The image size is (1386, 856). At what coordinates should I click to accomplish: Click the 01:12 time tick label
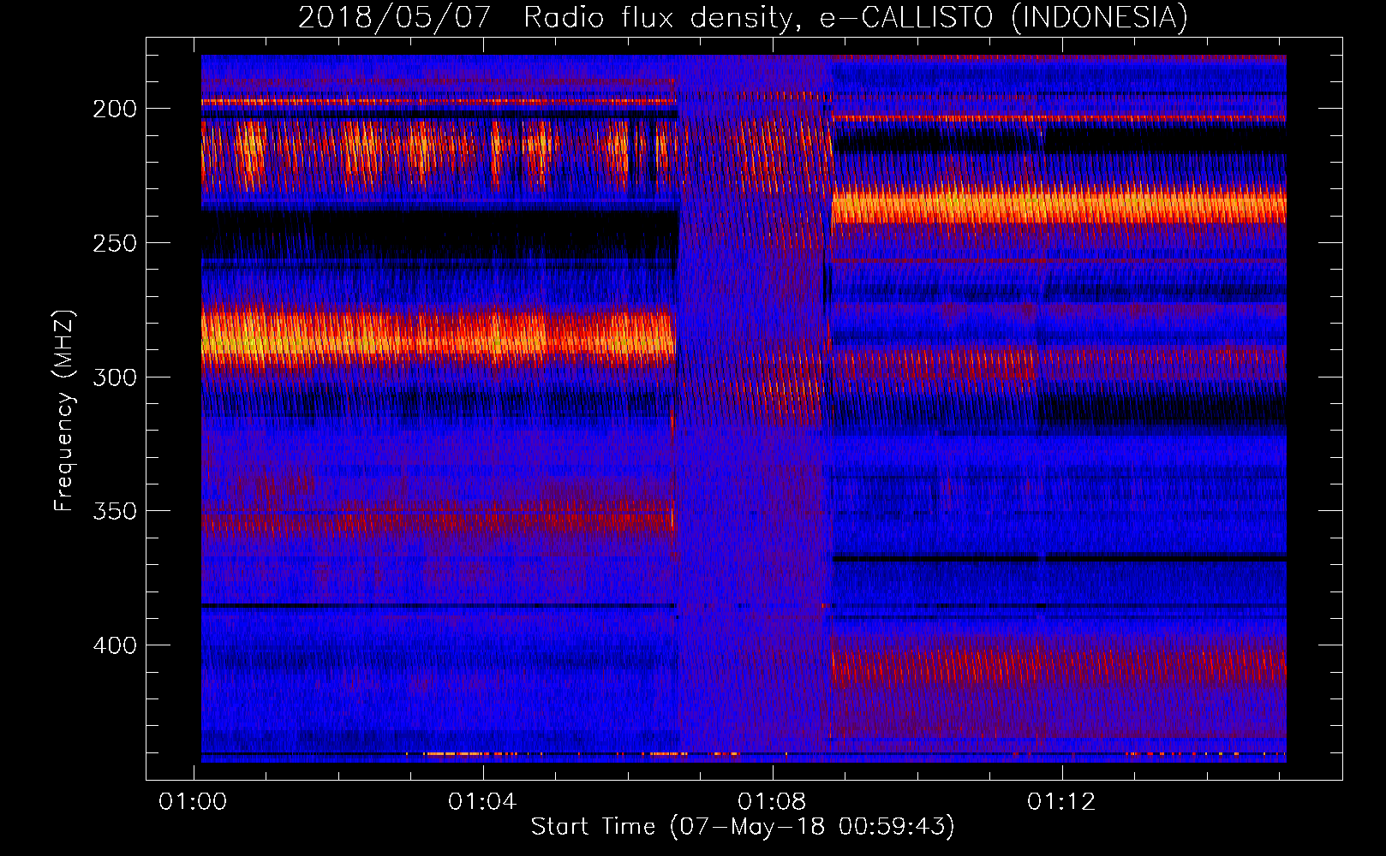[1061, 801]
